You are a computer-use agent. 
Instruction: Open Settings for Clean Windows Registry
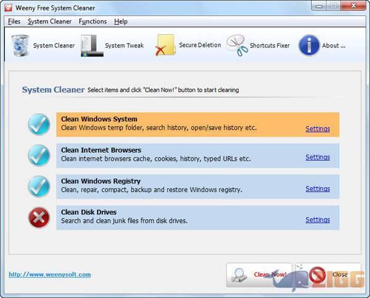(x=318, y=189)
